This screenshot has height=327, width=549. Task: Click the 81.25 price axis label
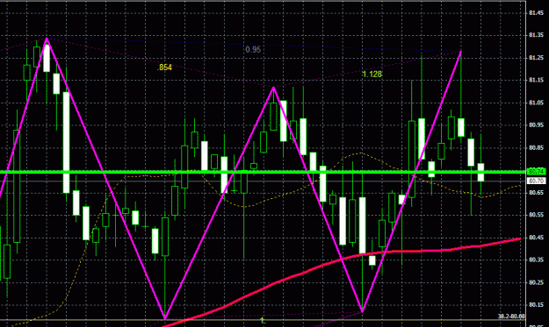coord(536,58)
